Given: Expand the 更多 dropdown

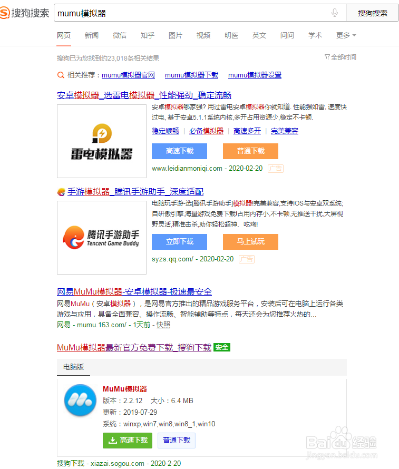Looking at the screenshot, I should (346, 36).
